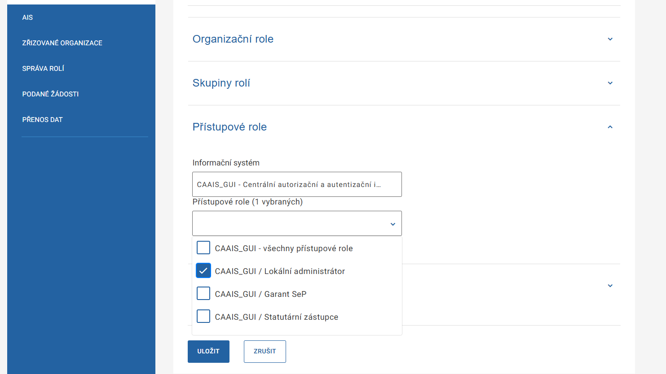Click the Uložit button
Image resolution: width=666 pixels, height=374 pixels.
[x=208, y=351]
